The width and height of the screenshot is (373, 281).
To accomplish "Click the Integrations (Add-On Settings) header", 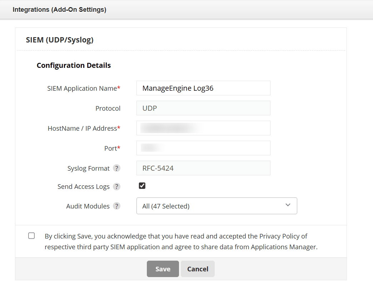I will click(x=59, y=10).
